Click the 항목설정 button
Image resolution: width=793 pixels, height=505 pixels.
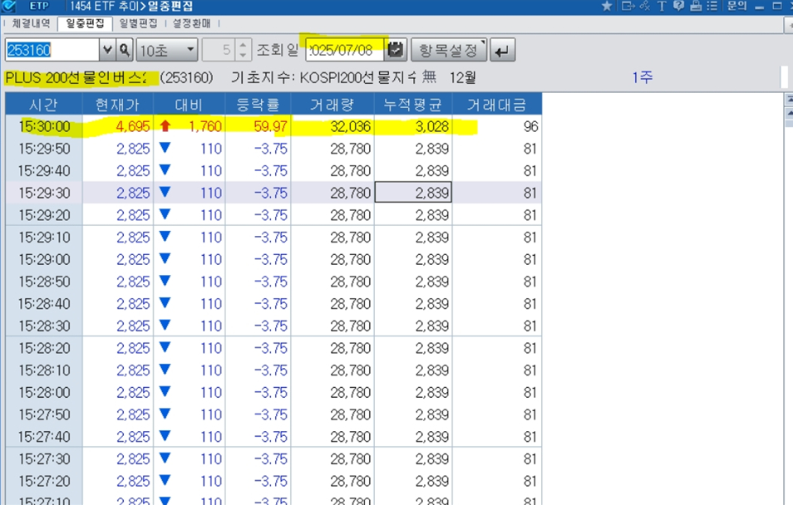click(x=449, y=51)
